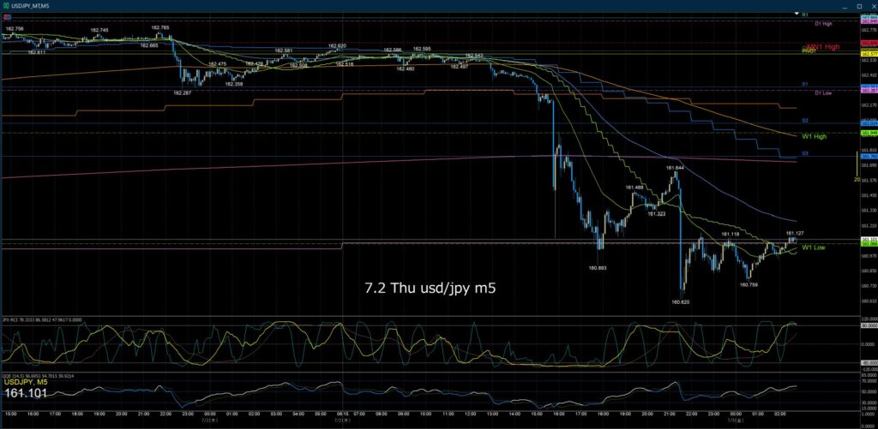Click the 162.358 price label
878x429 pixels.
click(234, 84)
